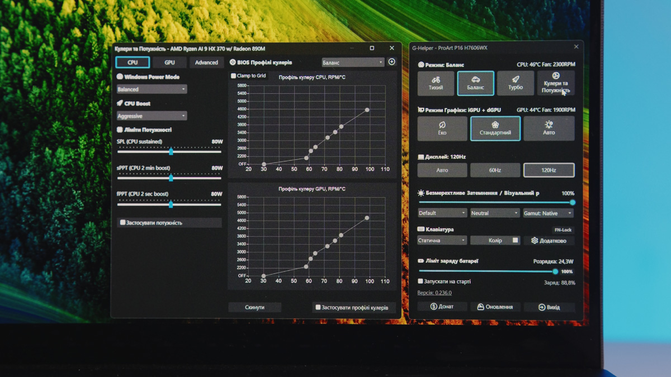671x377 pixels.
Task: Toggle the FN-Lock button
Action: [x=563, y=230]
